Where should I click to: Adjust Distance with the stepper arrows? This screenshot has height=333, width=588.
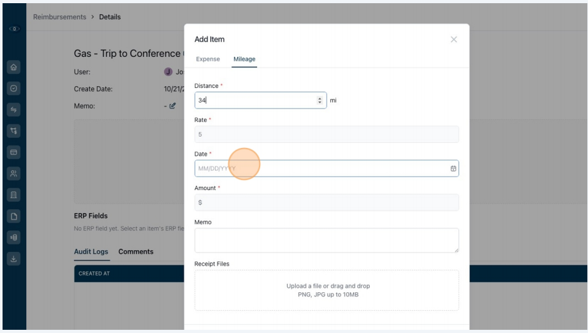(320, 100)
